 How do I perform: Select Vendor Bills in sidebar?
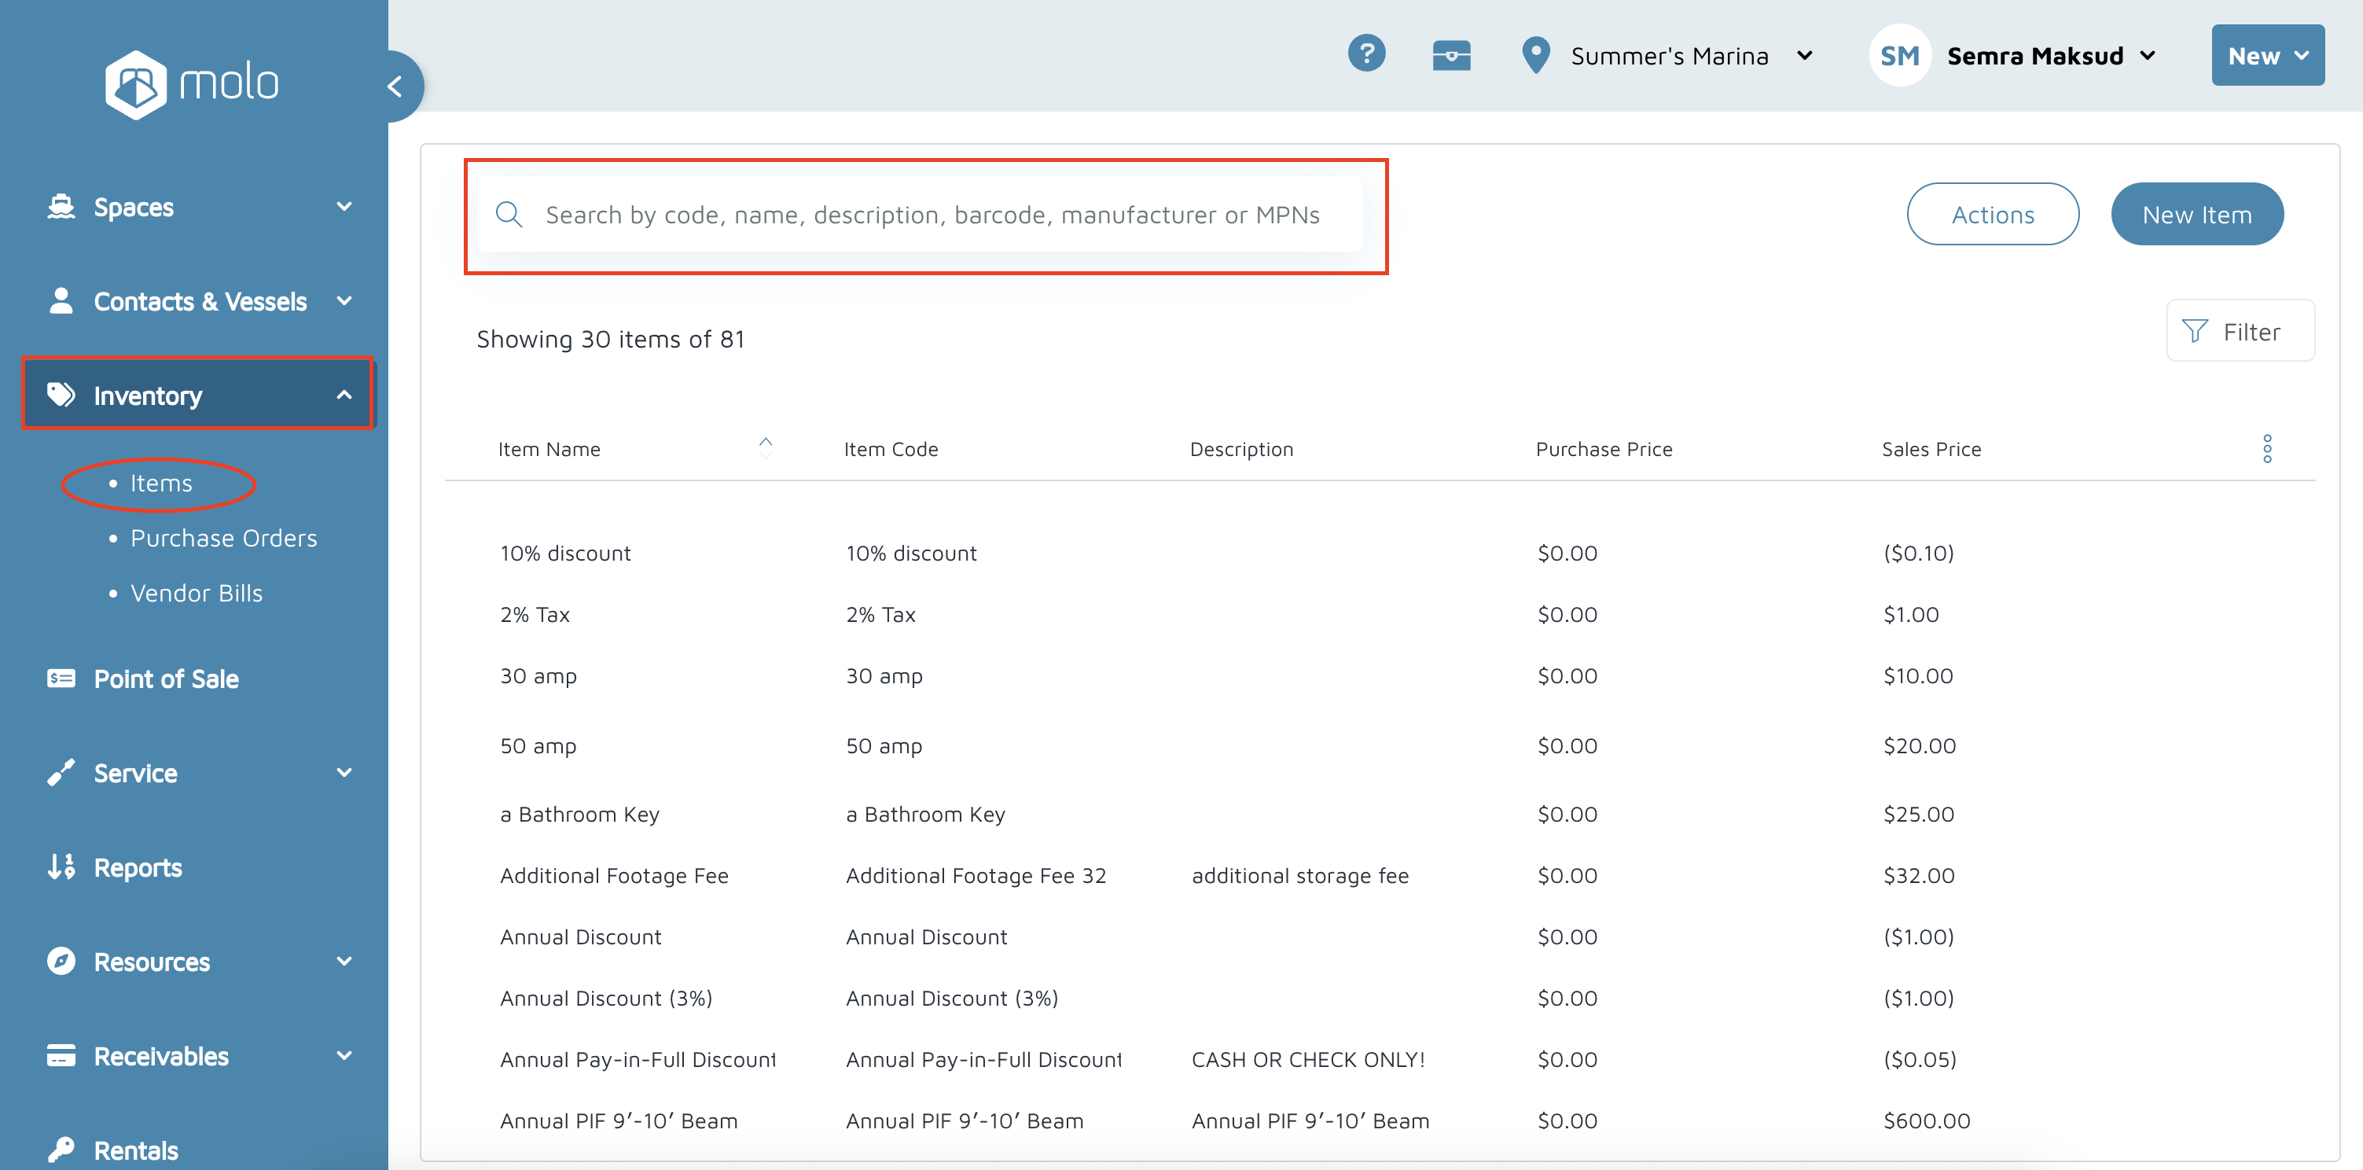[x=197, y=593]
